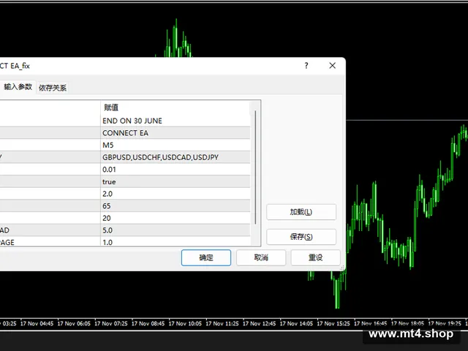Edit the 1.0 value cell
Image resolution: width=468 pixels, height=351 pixels.
175,241
